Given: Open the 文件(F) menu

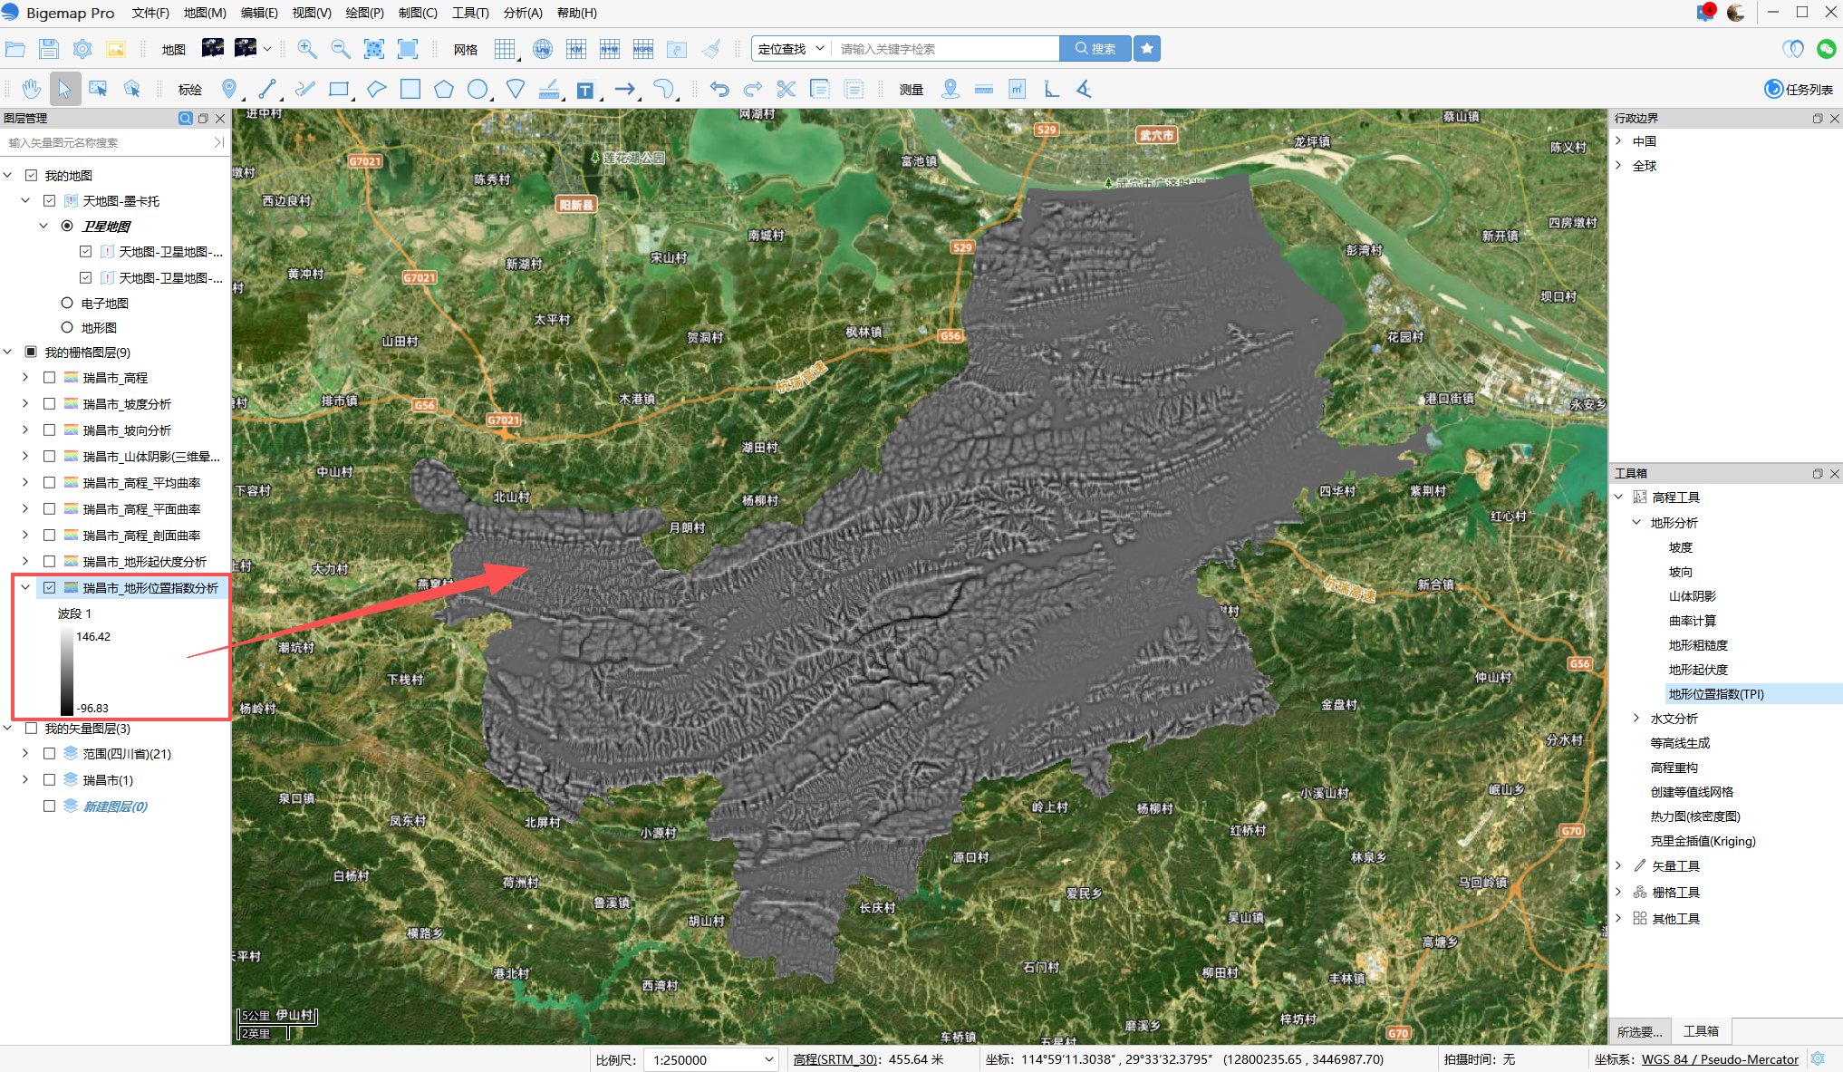Looking at the screenshot, I should coord(150,13).
